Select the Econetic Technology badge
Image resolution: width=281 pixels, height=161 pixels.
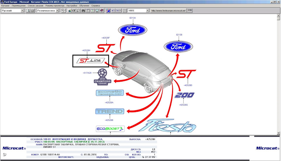[x=110, y=93]
